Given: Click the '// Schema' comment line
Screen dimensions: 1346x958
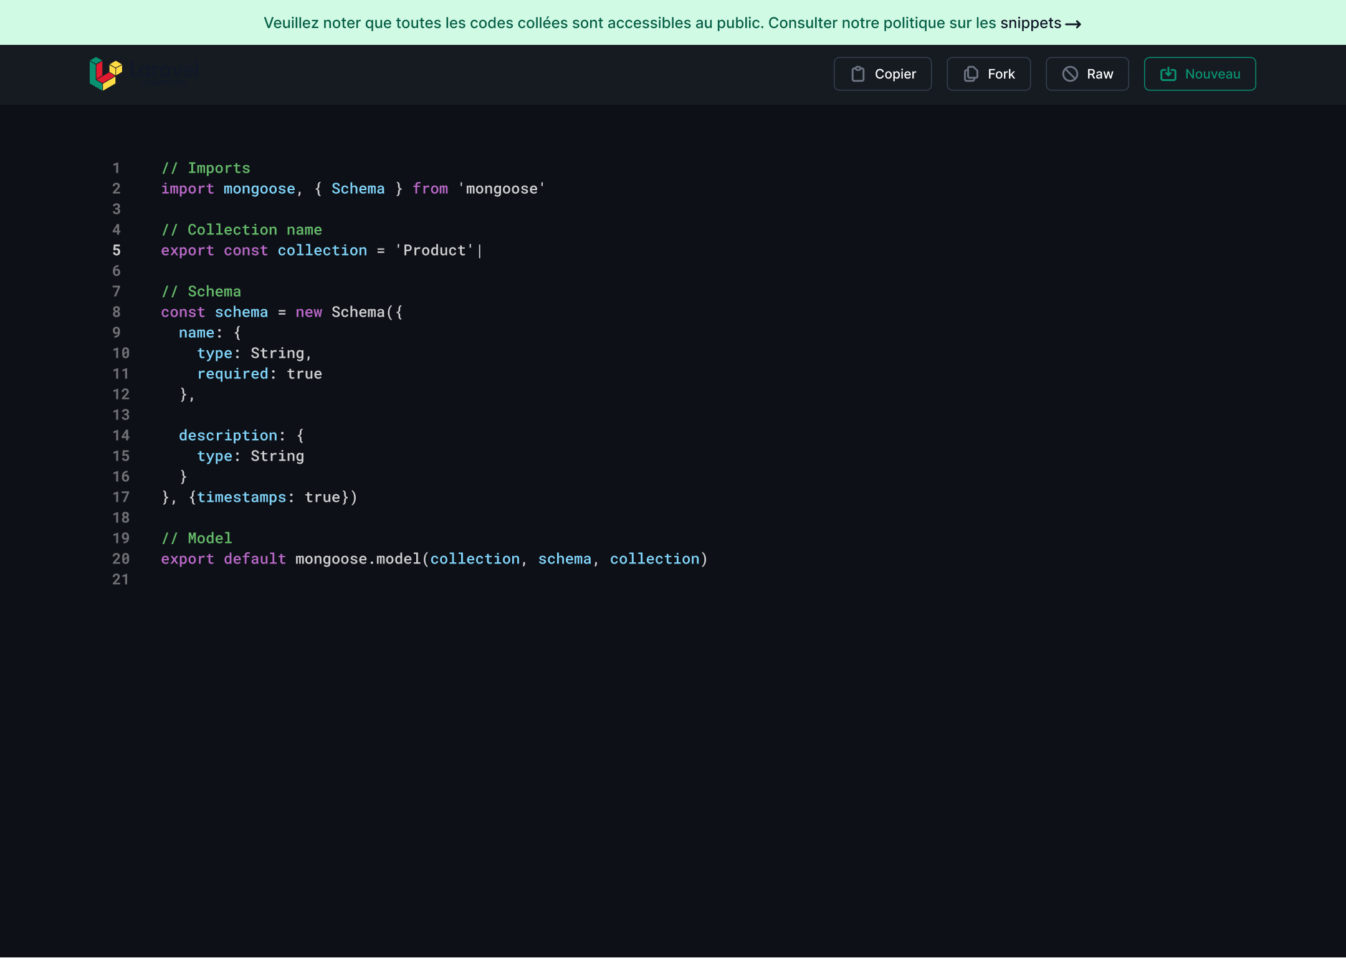Looking at the screenshot, I should click(201, 292).
